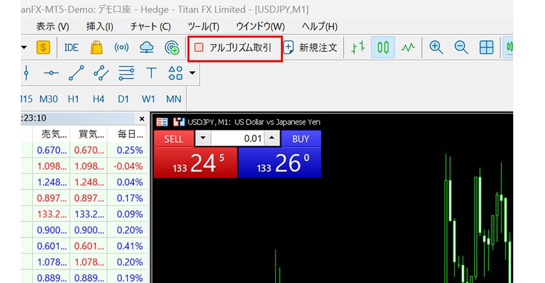
Task: Close the Market Watch panel
Action: [142, 119]
